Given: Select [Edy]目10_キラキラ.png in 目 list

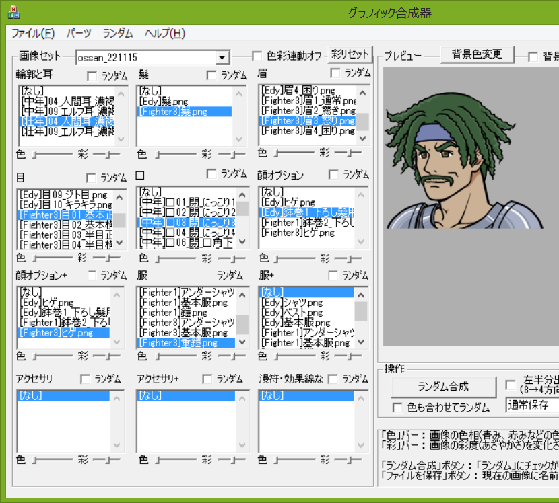Looking at the screenshot, I should click(x=65, y=205).
